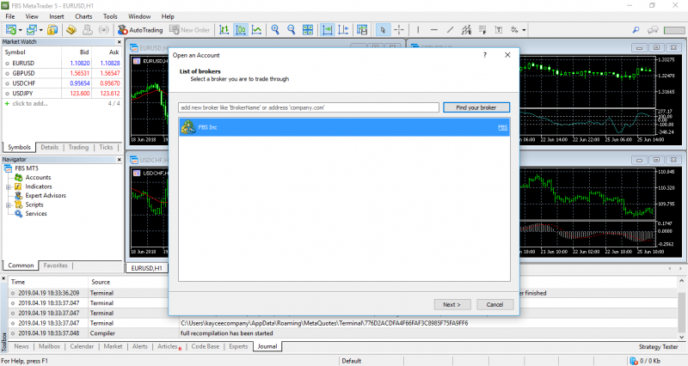Open the New Chart toolbar icon
This screenshot has width=688, height=366.
[x=11, y=30]
